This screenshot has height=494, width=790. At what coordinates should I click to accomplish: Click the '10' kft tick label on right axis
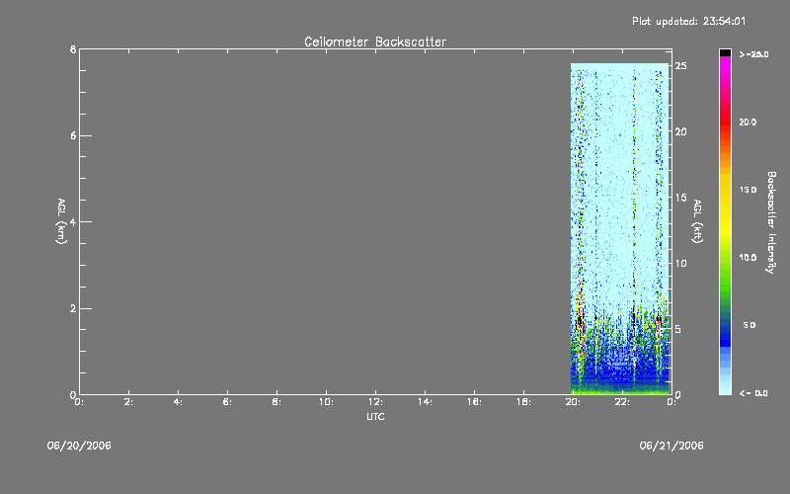click(680, 263)
